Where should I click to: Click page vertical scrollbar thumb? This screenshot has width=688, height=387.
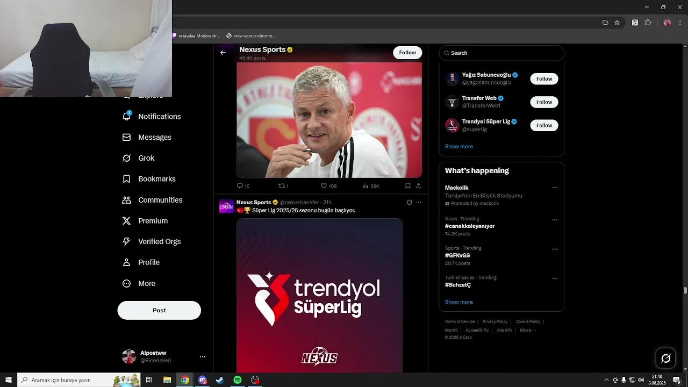[x=685, y=291]
